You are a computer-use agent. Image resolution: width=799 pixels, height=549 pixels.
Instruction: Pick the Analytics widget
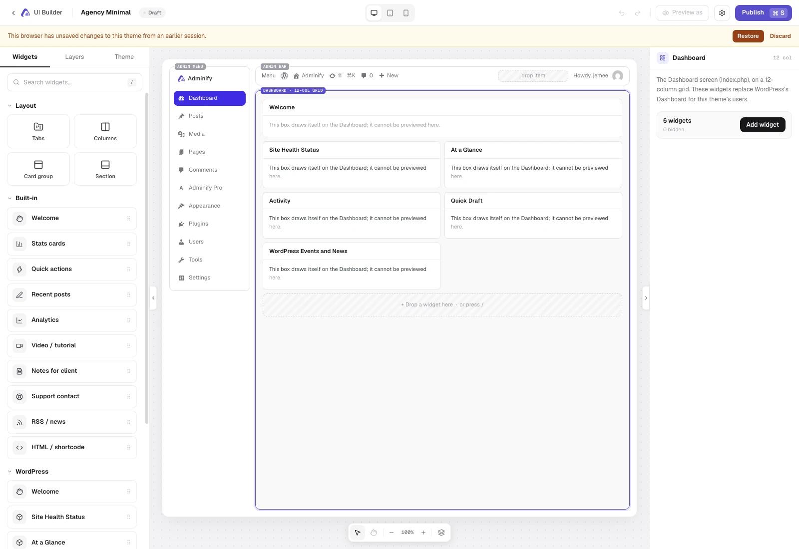coord(72,320)
